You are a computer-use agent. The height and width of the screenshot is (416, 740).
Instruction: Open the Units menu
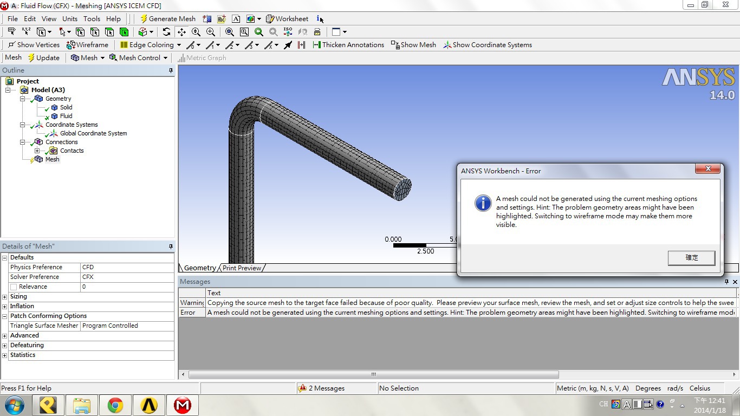(x=70, y=19)
